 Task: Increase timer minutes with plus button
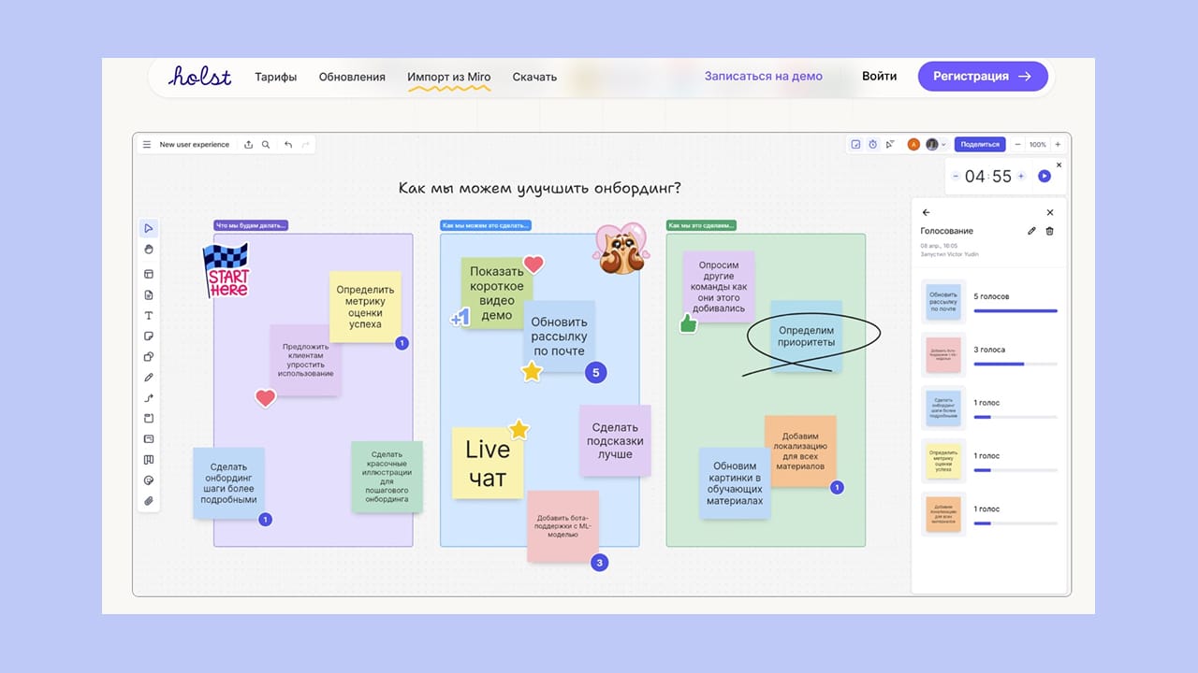[1021, 177]
